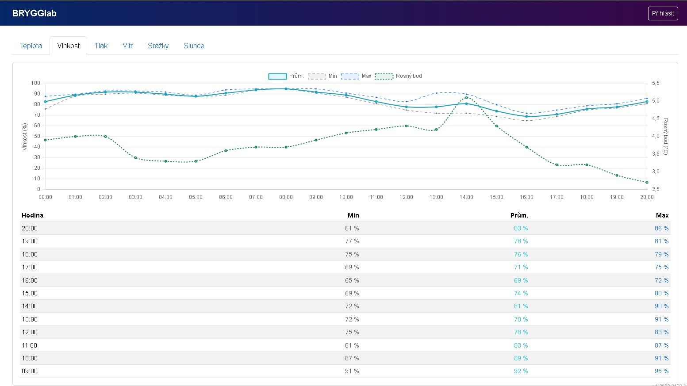Select the 12:00 row hour cell
This screenshot has height=386, width=687.
click(x=30, y=332)
